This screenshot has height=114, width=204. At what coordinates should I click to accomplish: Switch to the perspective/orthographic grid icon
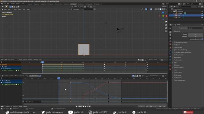pyautogui.click(x=166, y=31)
